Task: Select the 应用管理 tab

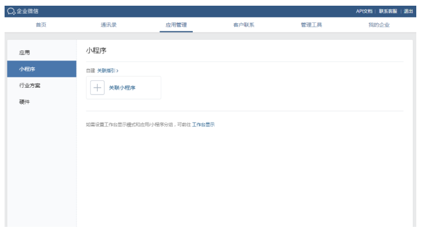Action: [x=176, y=25]
